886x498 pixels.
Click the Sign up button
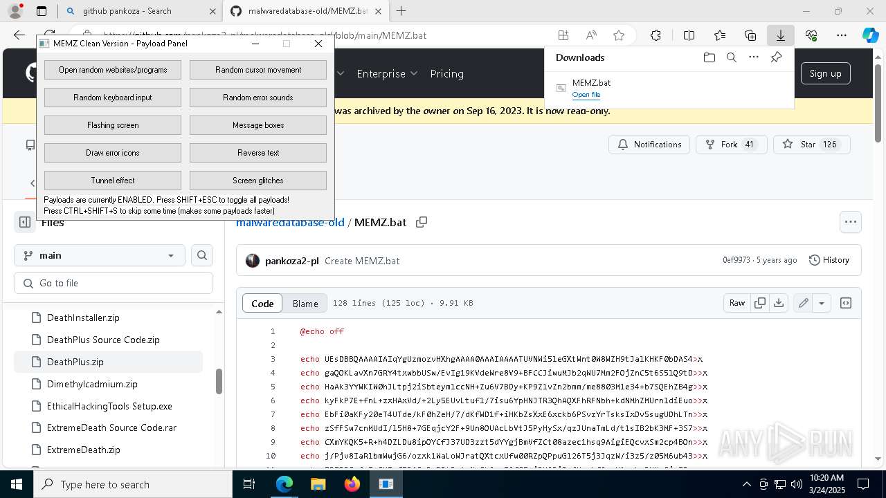click(825, 73)
